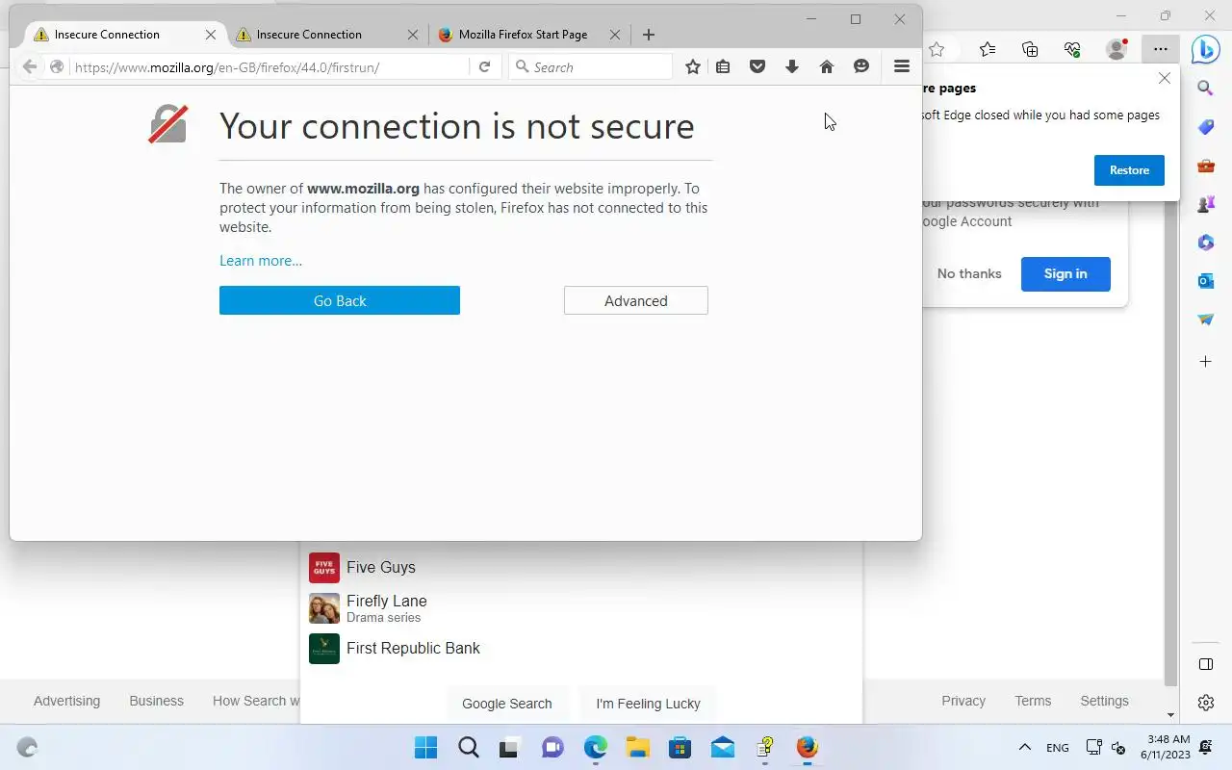Open the Learn more link
Screen dimensions: 1232x770
pyautogui.click(x=261, y=261)
